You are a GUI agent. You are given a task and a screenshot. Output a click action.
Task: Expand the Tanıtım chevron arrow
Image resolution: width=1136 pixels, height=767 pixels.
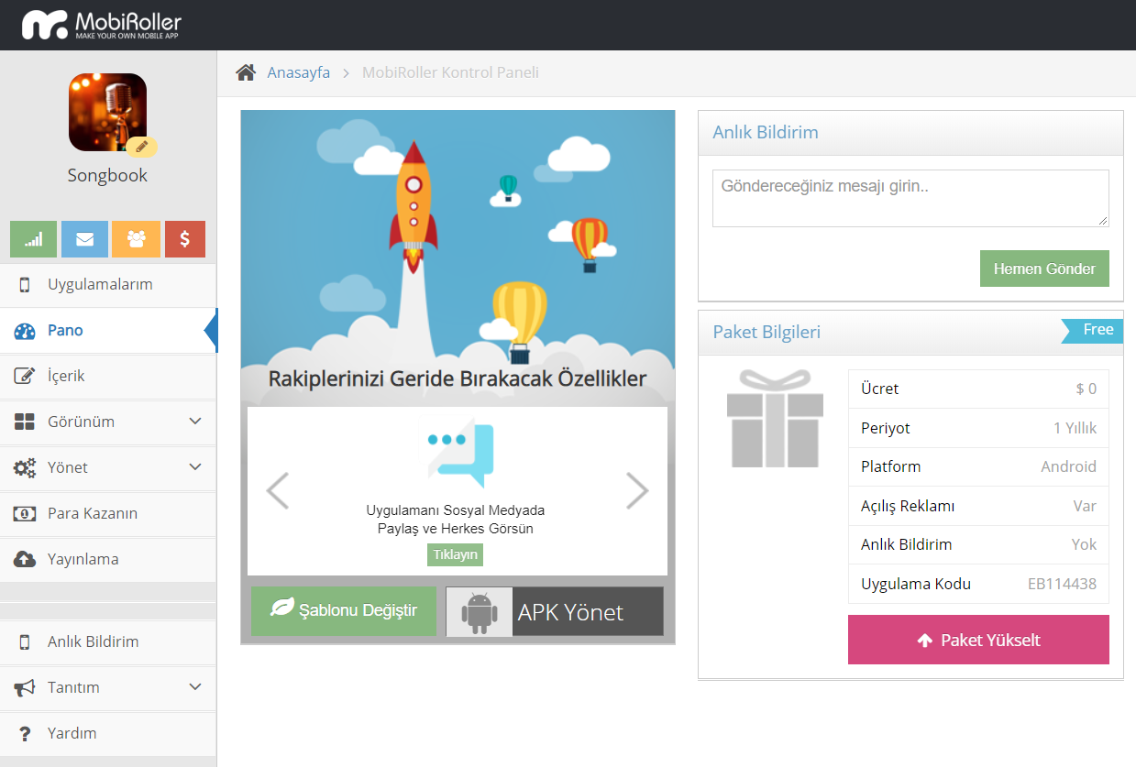(x=194, y=687)
